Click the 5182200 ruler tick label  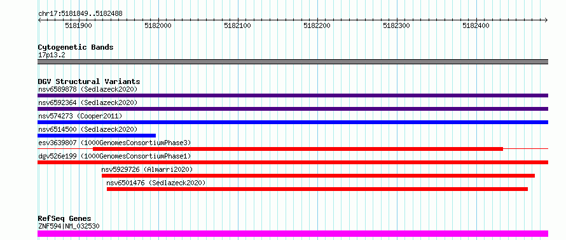(x=317, y=25)
